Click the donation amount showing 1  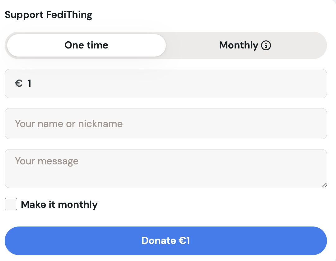click(x=30, y=83)
